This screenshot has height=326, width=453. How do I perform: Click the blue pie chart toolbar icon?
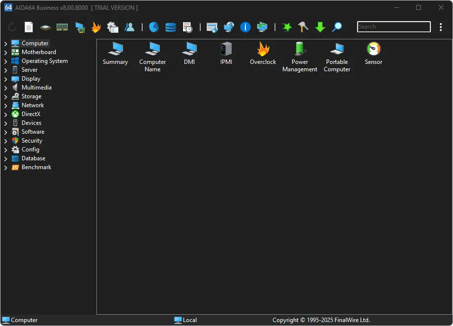[153, 27]
